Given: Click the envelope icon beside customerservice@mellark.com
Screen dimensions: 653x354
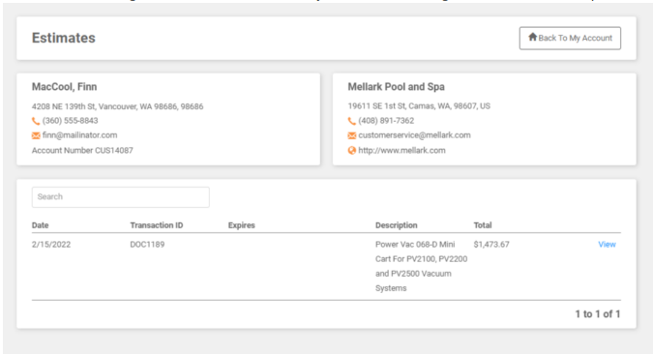Looking at the screenshot, I should [x=352, y=135].
